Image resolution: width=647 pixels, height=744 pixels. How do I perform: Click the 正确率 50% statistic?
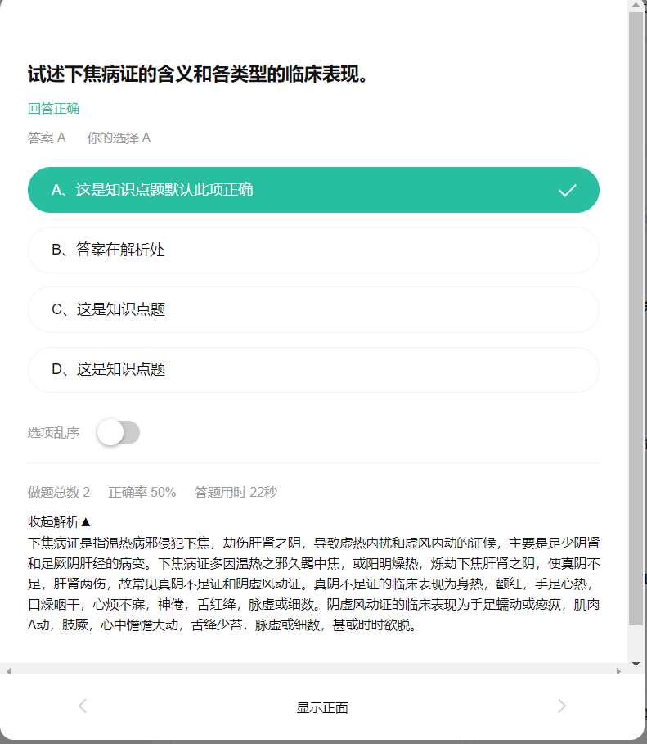pos(142,493)
